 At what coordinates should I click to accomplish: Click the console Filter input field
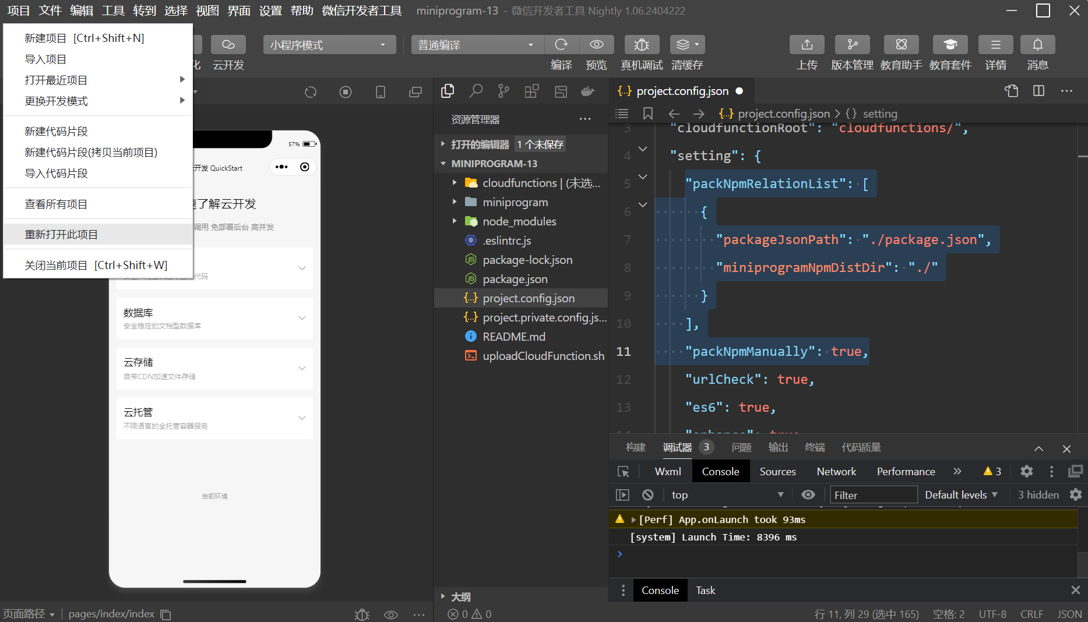point(874,494)
